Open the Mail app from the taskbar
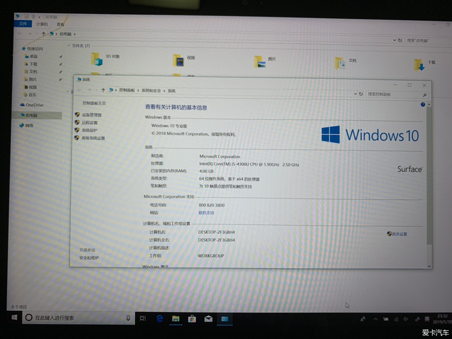Image resolution: width=452 pixels, height=339 pixels. [208, 319]
